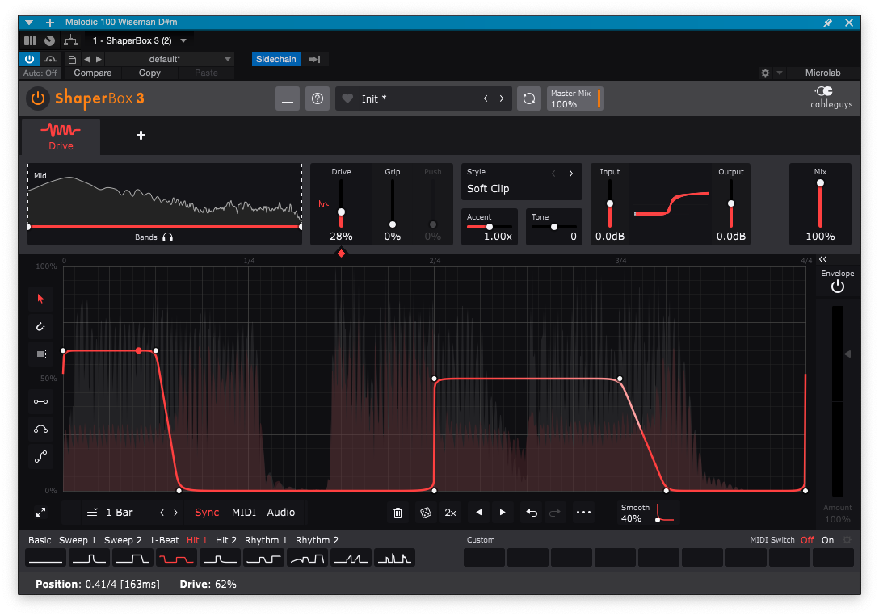Adjust the Mix slider handle
879x616 pixels.
point(820,183)
